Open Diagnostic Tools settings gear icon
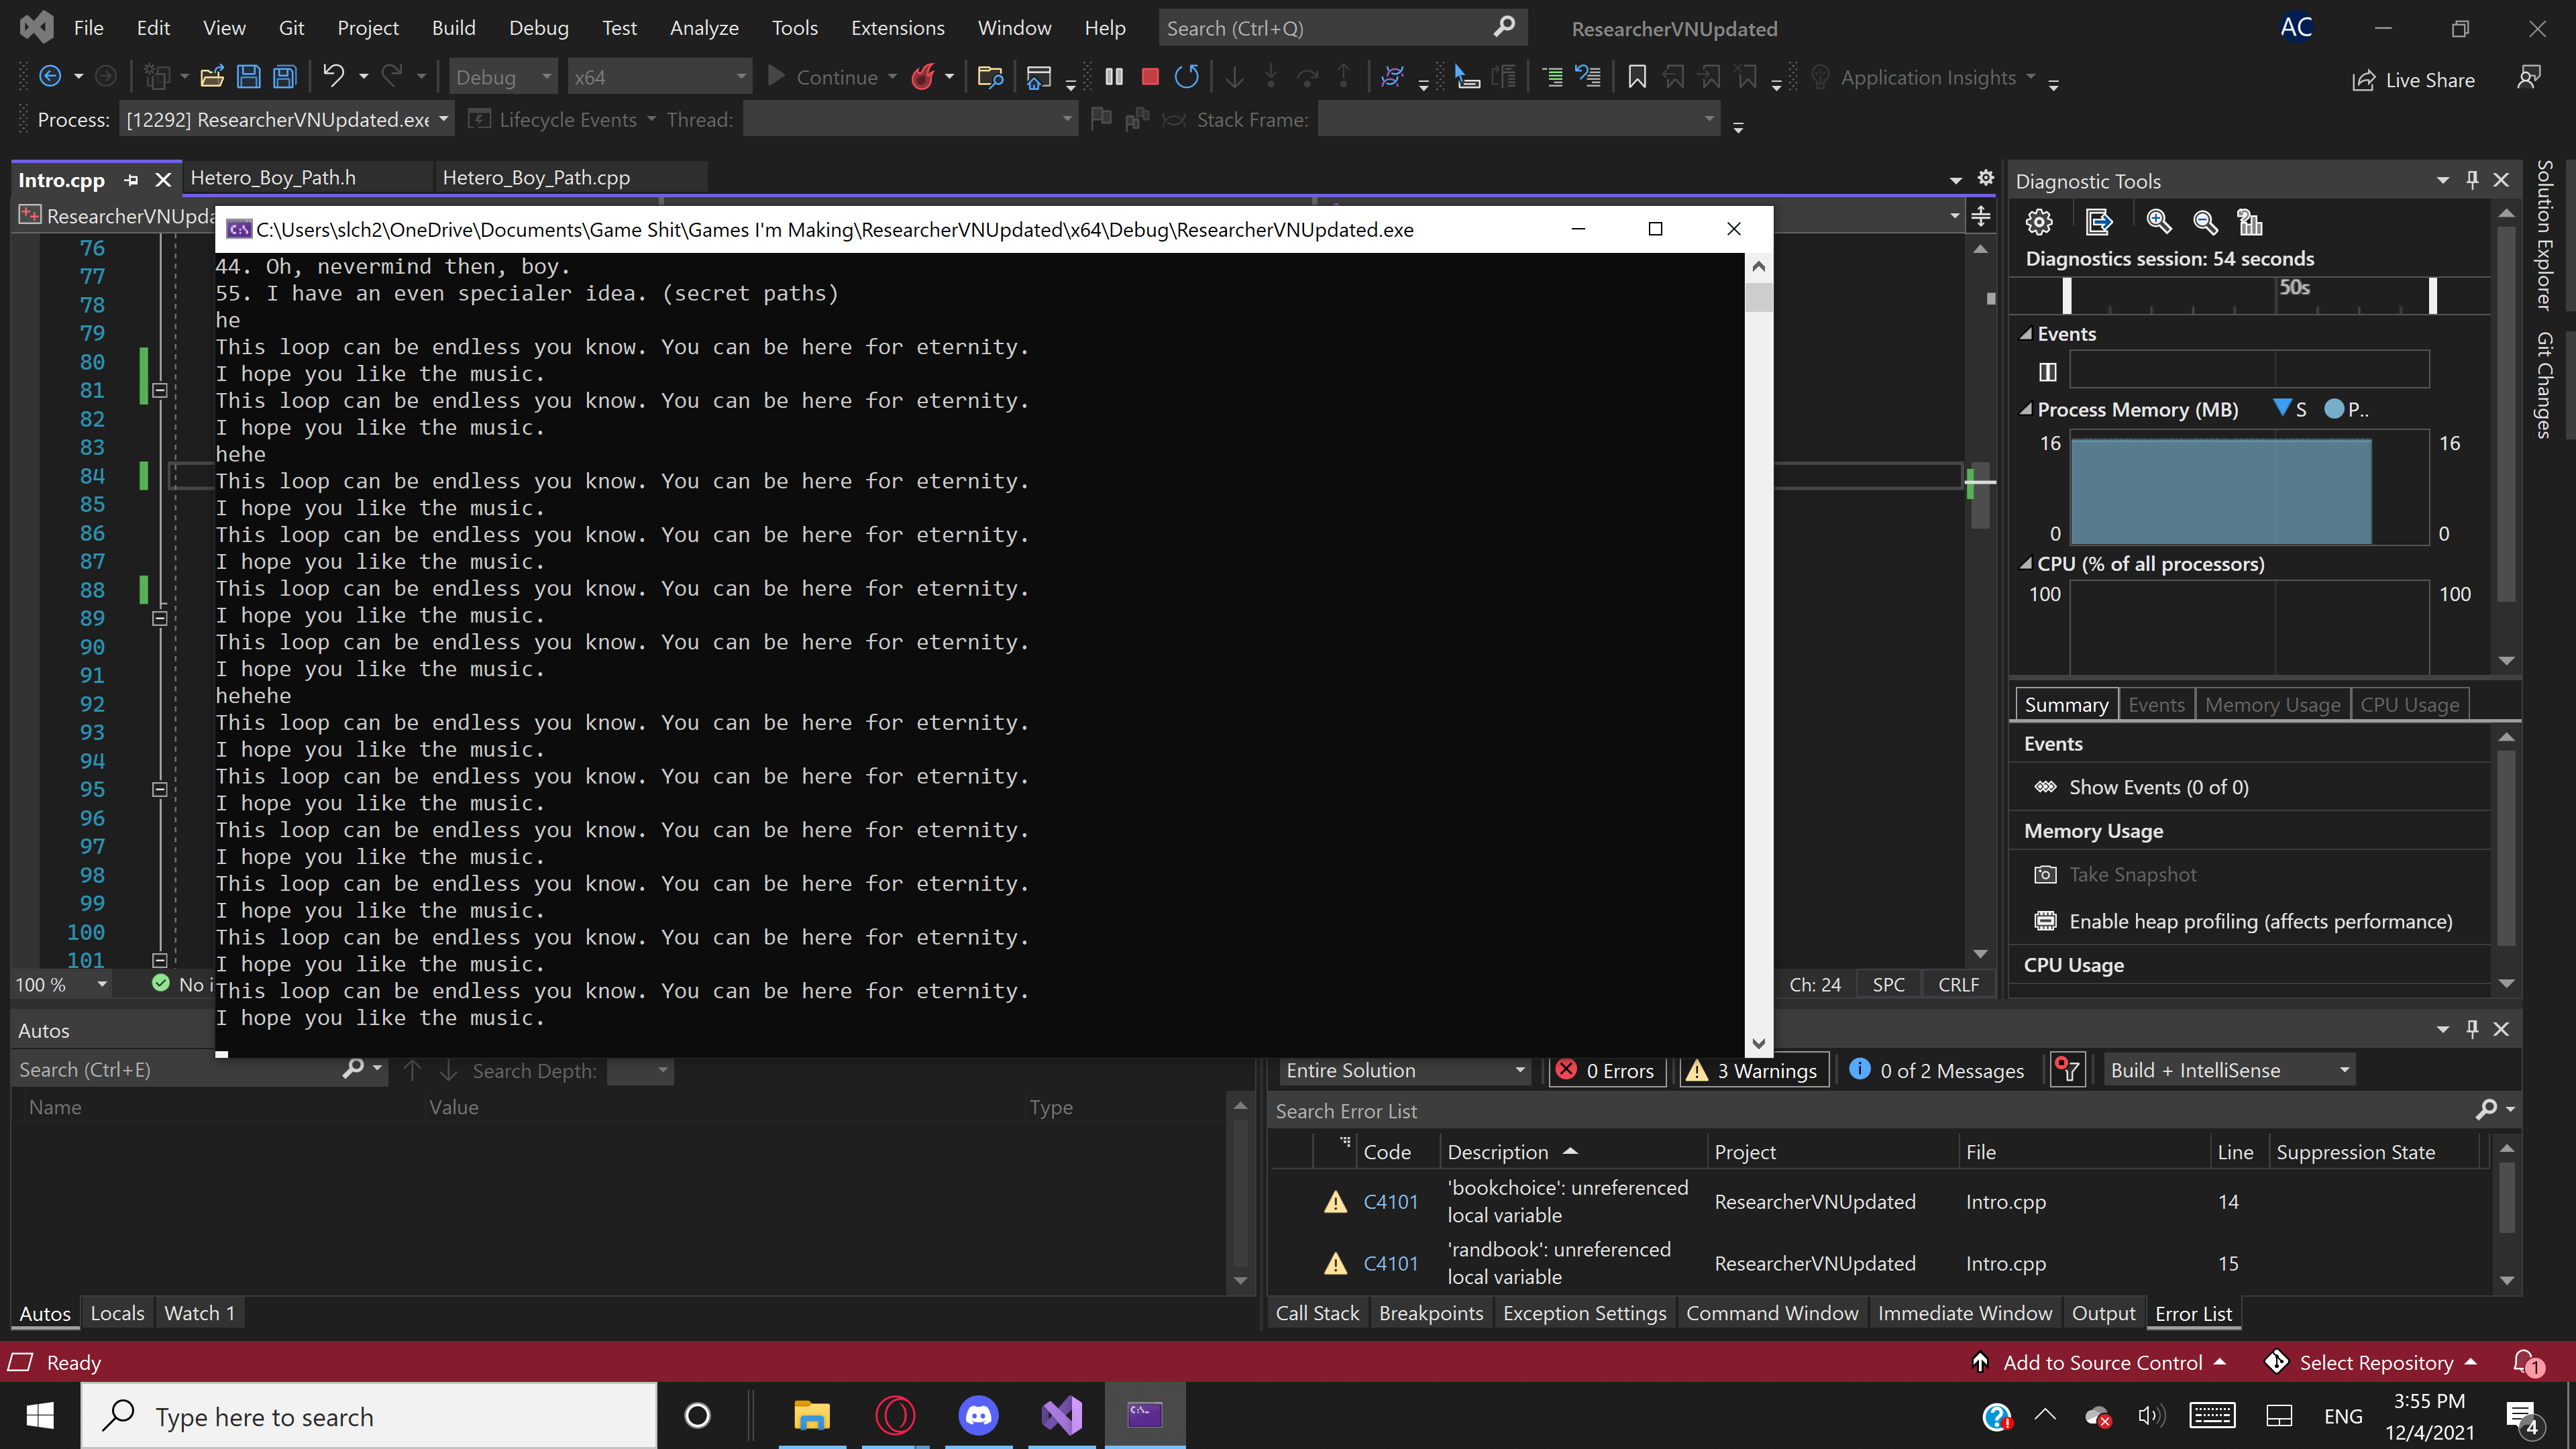 click(2039, 222)
